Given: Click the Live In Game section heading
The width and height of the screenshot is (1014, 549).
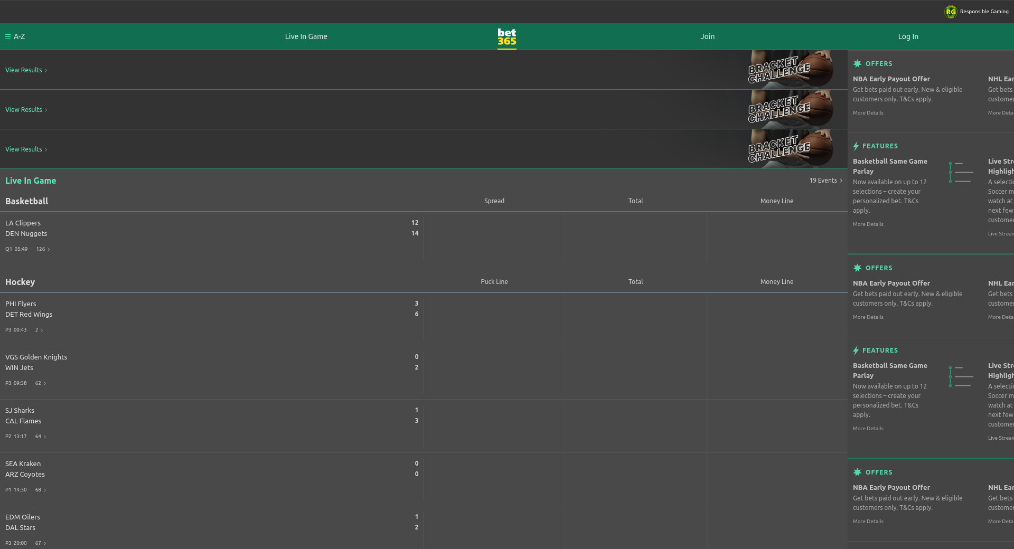Looking at the screenshot, I should click(31, 181).
